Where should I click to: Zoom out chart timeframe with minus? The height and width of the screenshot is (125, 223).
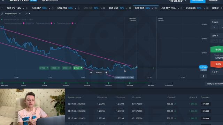tap(91, 73)
